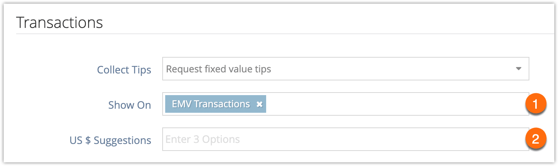
Task: Click empty area beside the EMV Transactions tag
Action: (x=395, y=104)
